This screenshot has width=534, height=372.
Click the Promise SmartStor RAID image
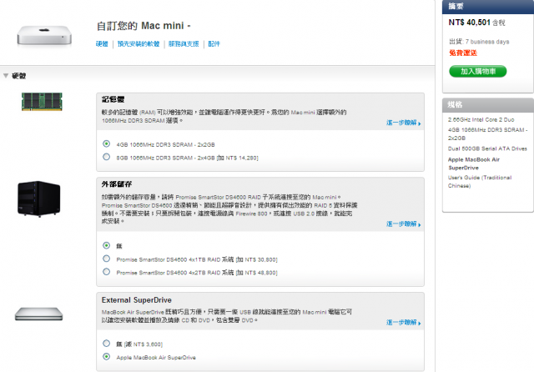[39, 199]
